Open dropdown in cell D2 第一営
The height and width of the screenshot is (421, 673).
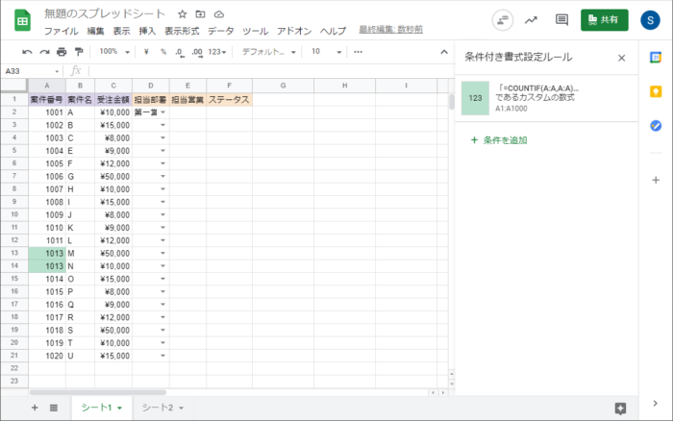click(162, 112)
